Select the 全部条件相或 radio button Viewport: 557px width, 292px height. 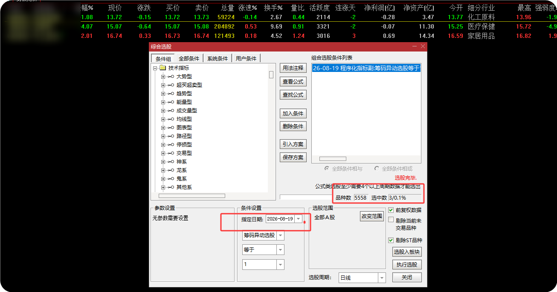point(377,169)
